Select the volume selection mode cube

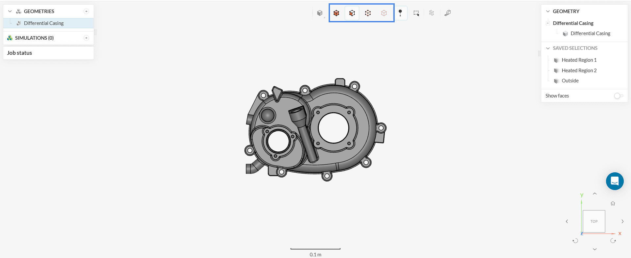pyautogui.click(x=336, y=13)
